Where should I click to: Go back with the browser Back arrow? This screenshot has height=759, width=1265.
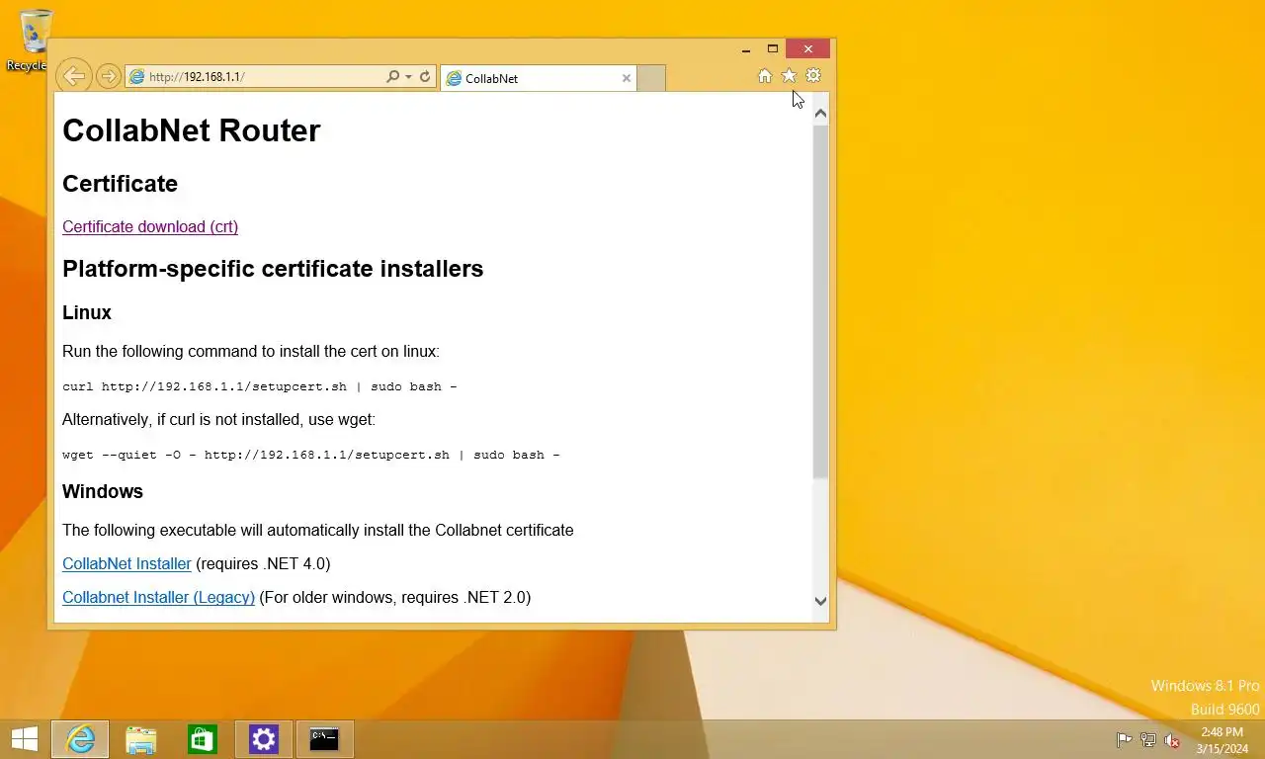pos(74,76)
